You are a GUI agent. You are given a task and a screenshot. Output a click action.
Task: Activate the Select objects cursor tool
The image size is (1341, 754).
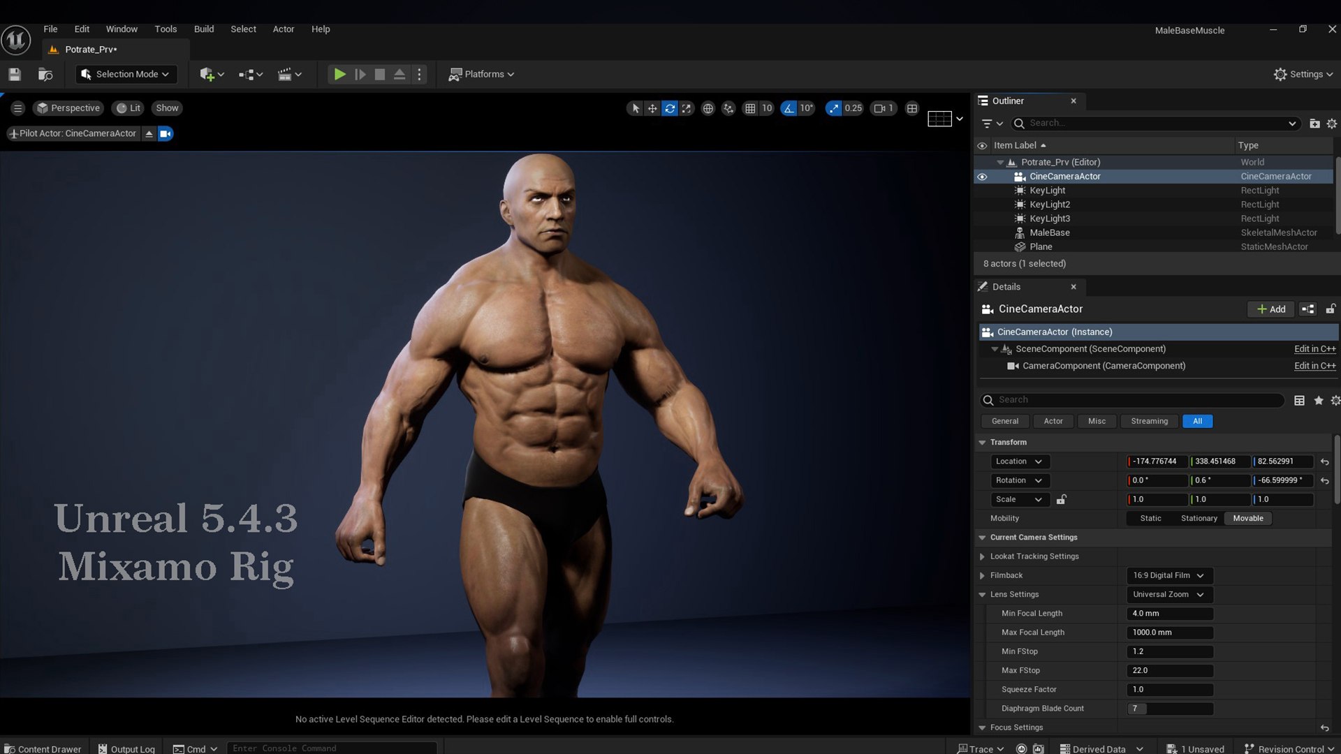[635, 108]
